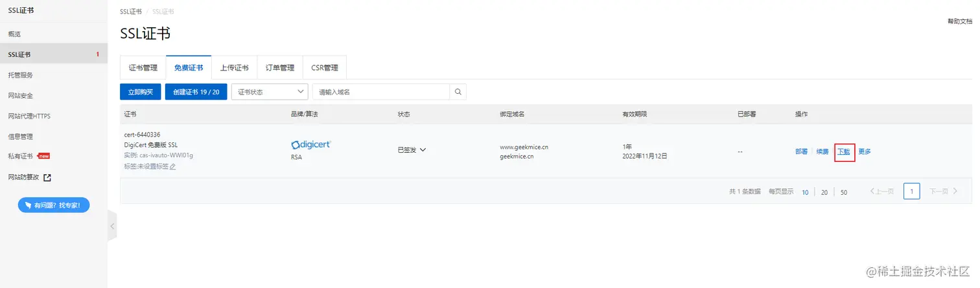Click the edit tag pencil icon
The height and width of the screenshot is (288, 980).
(x=173, y=166)
